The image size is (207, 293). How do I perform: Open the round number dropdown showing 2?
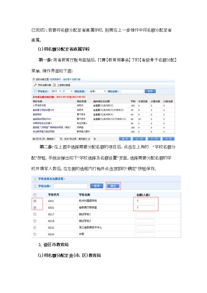(68, 91)
